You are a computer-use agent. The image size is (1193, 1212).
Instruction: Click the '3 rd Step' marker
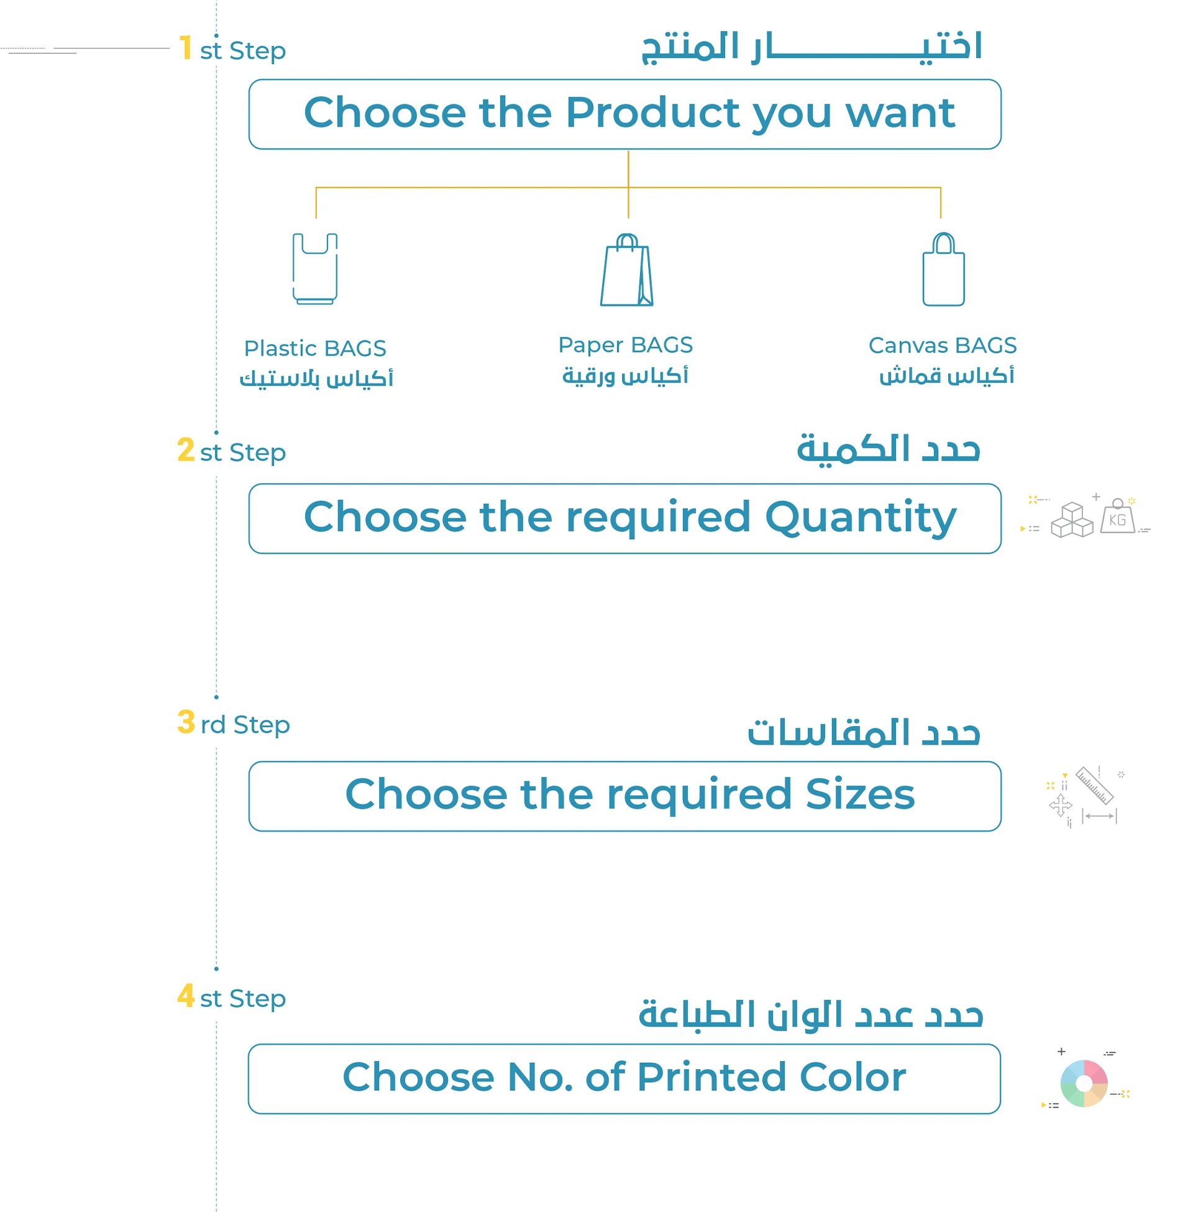pos(233,724)
